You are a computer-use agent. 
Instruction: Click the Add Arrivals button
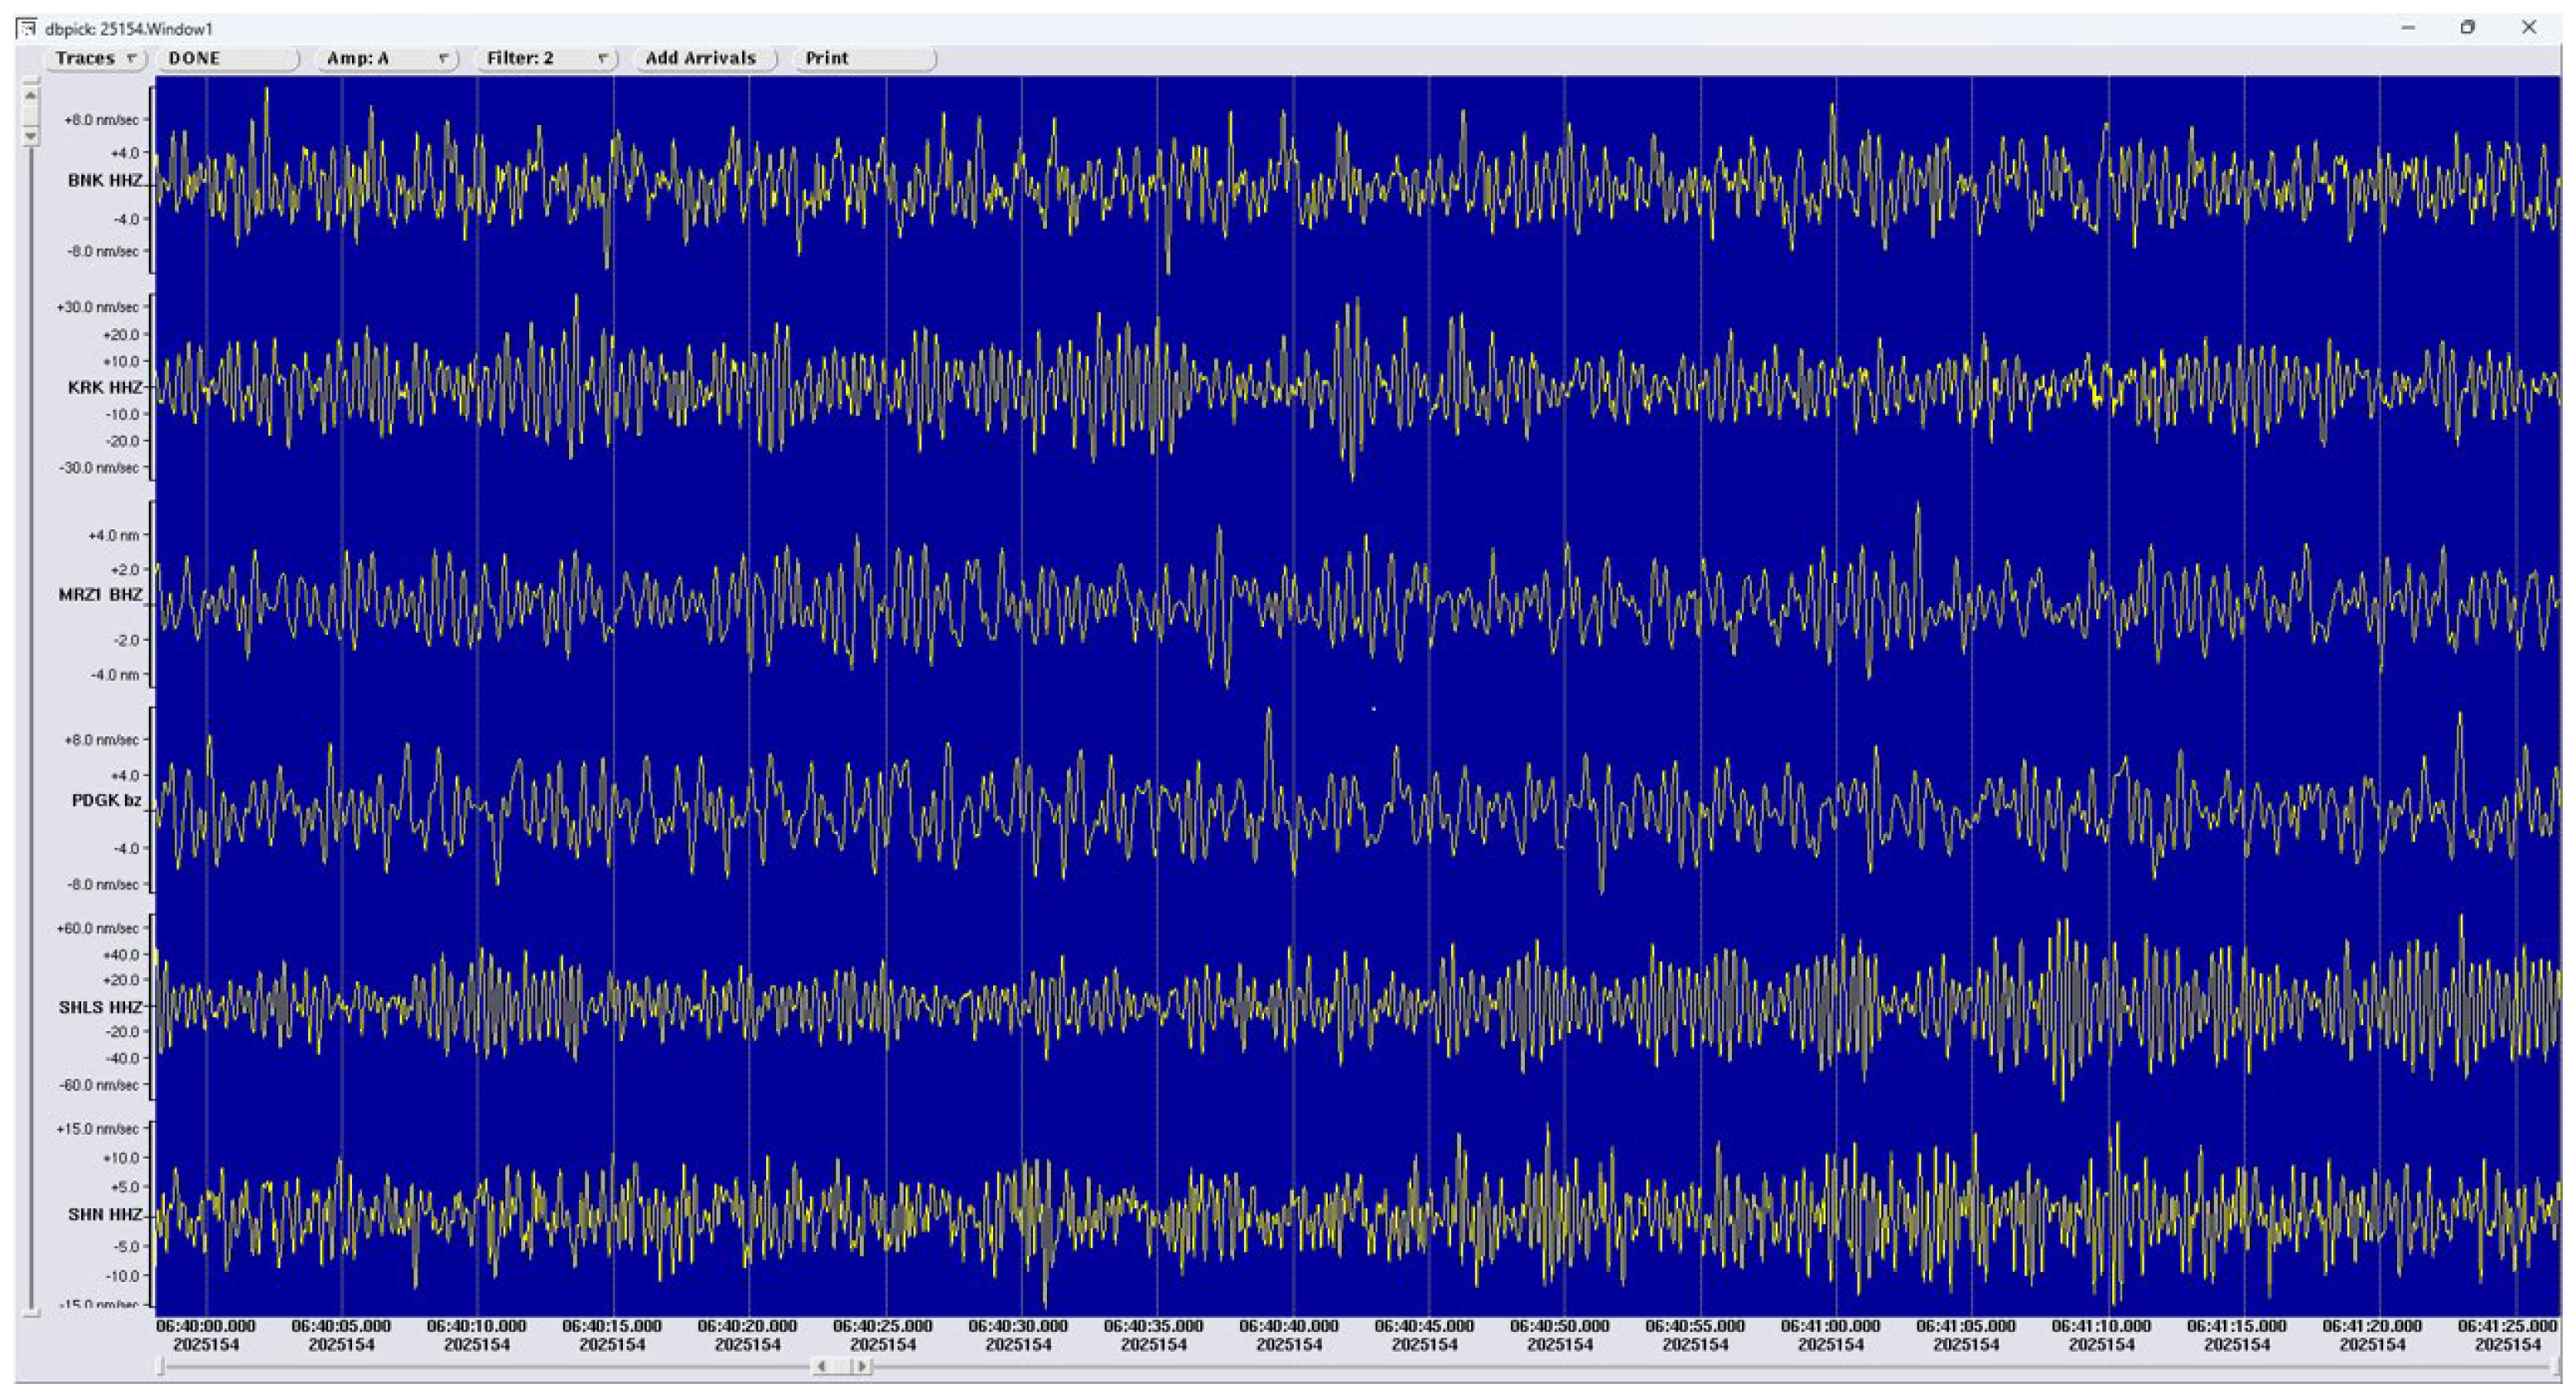[703, 58]
